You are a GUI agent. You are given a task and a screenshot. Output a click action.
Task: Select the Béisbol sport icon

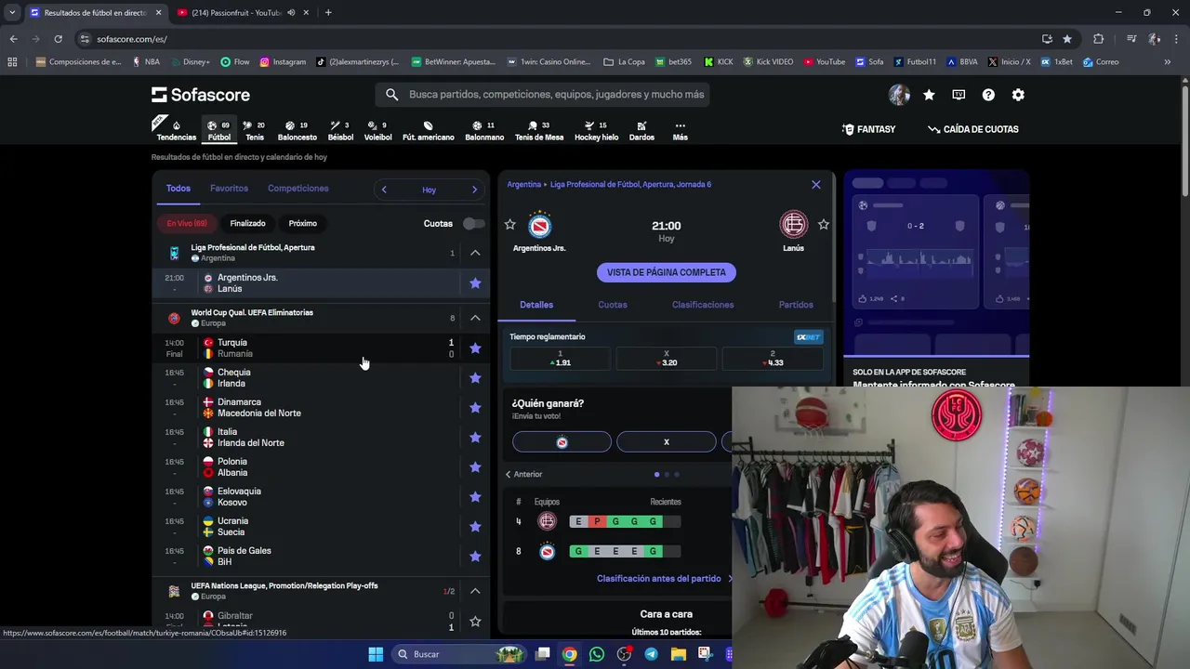click(x=340, y=130)
